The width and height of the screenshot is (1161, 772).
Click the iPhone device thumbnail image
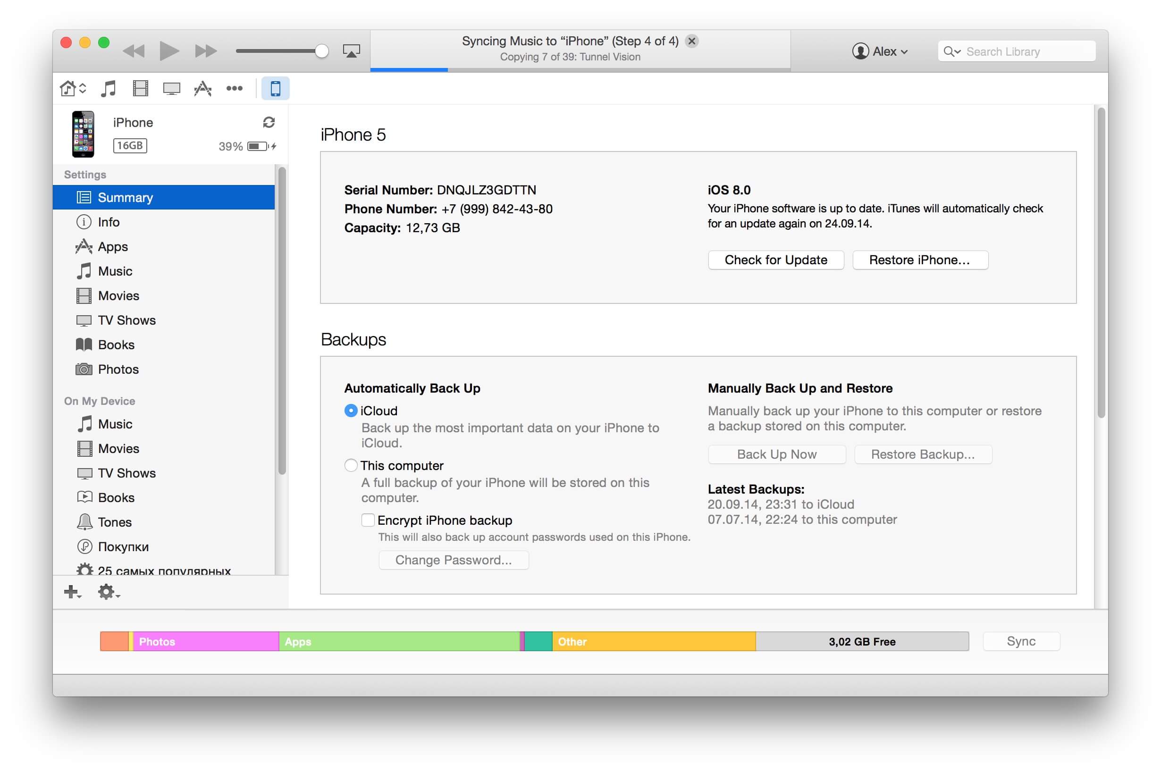click(83, 134)
